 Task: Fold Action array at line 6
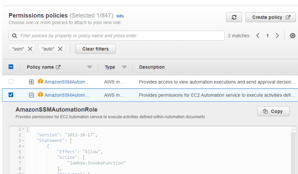(x=23, y=157)
